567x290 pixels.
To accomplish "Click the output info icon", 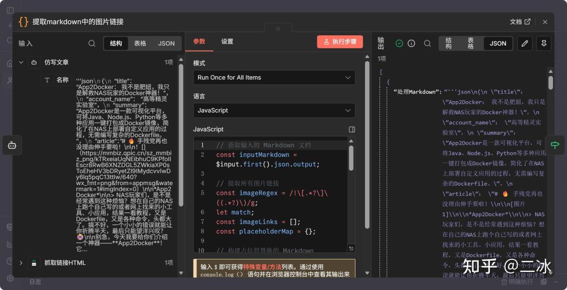I will pyautogui.click(x=412, y=43).
